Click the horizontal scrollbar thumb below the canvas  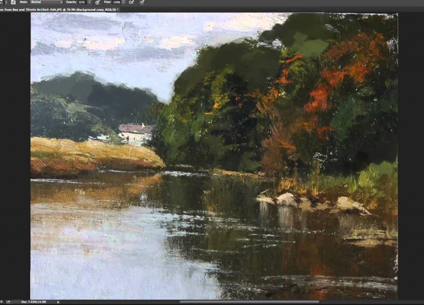coord(248,302)
